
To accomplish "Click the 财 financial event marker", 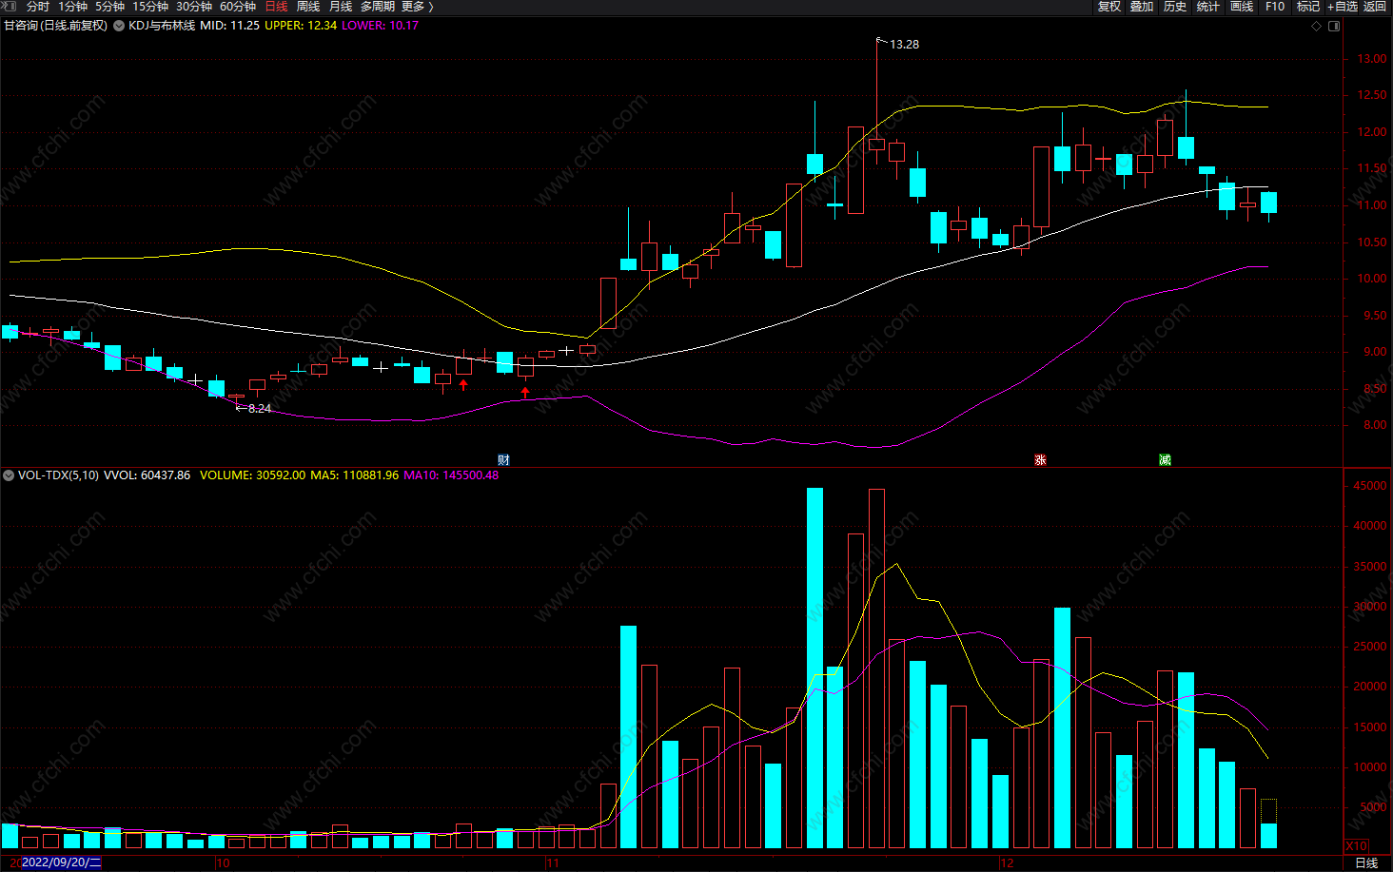I will [x=503, y=460].
